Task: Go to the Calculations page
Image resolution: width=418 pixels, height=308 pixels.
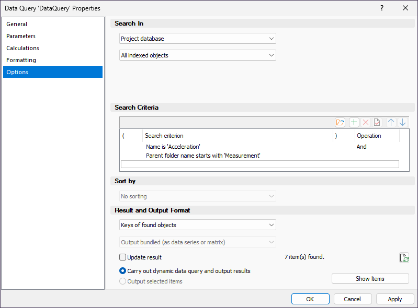Action: [22, 48]
